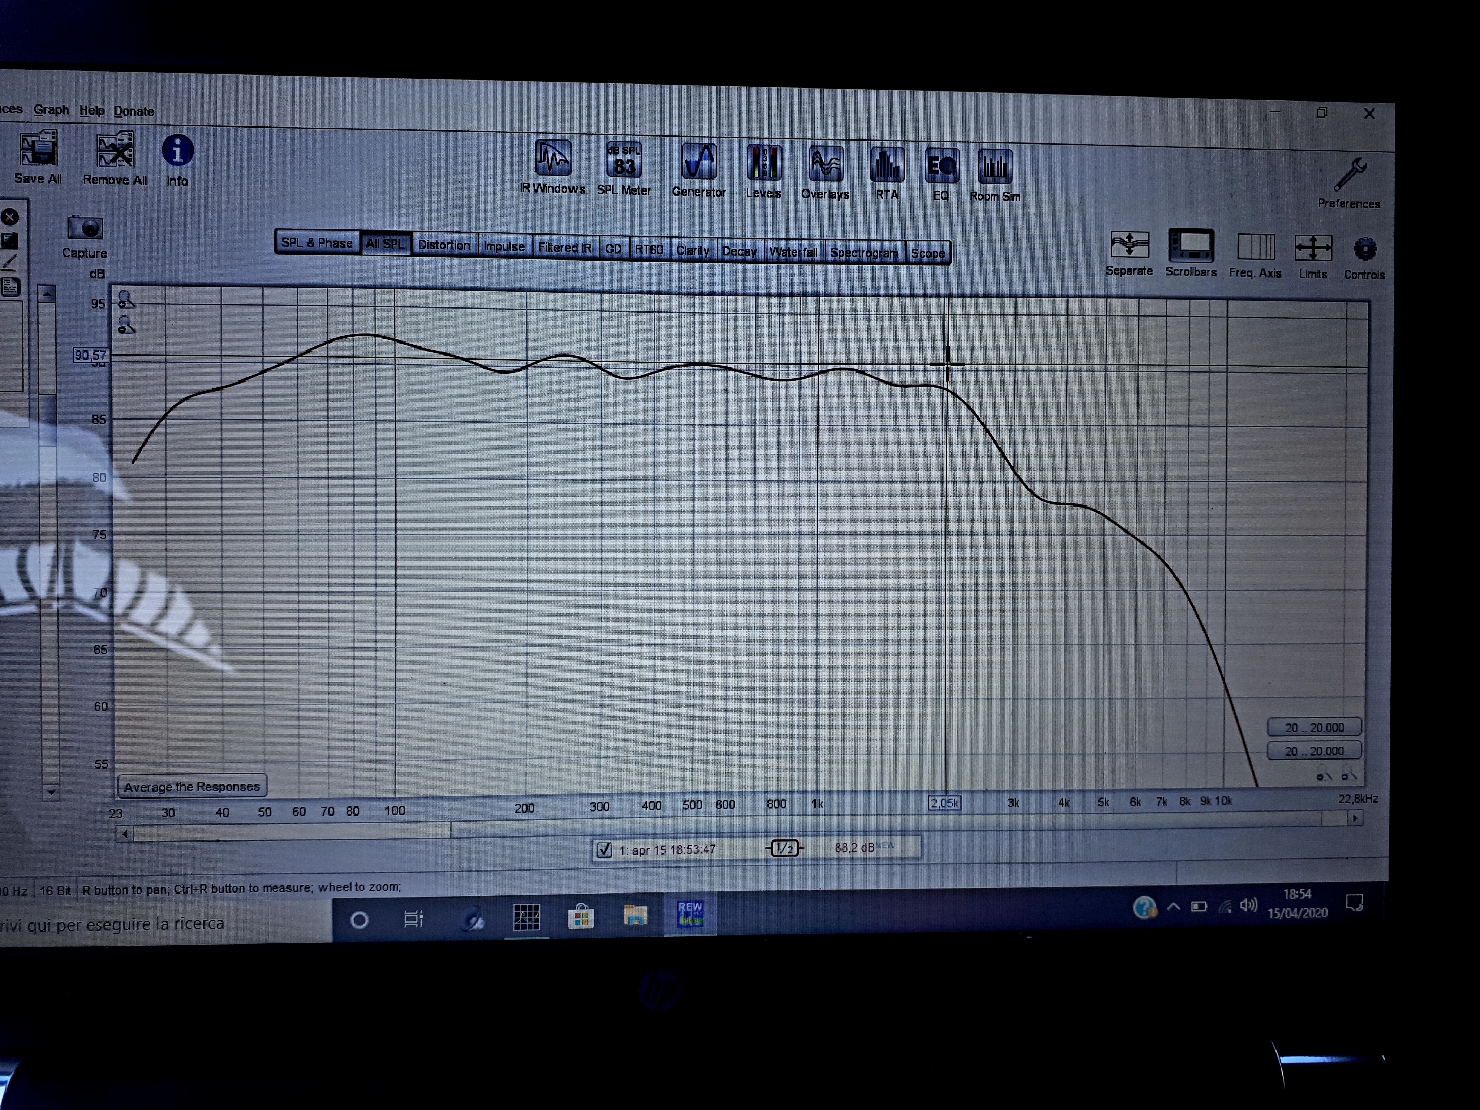Switch to the Decay tab
This screenshot has height=1110, width=1480.
tap(739, 251)
